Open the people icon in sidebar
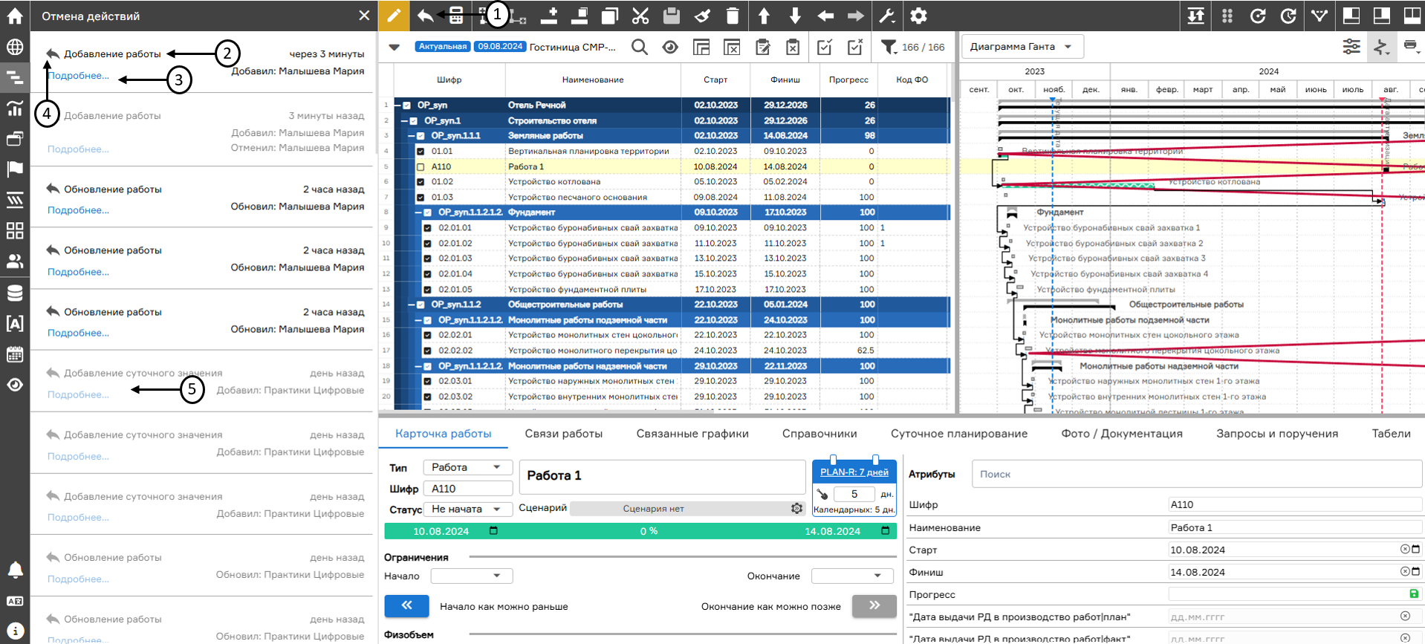Screen dimensions: 1425x644 click(x=15, y=261)
